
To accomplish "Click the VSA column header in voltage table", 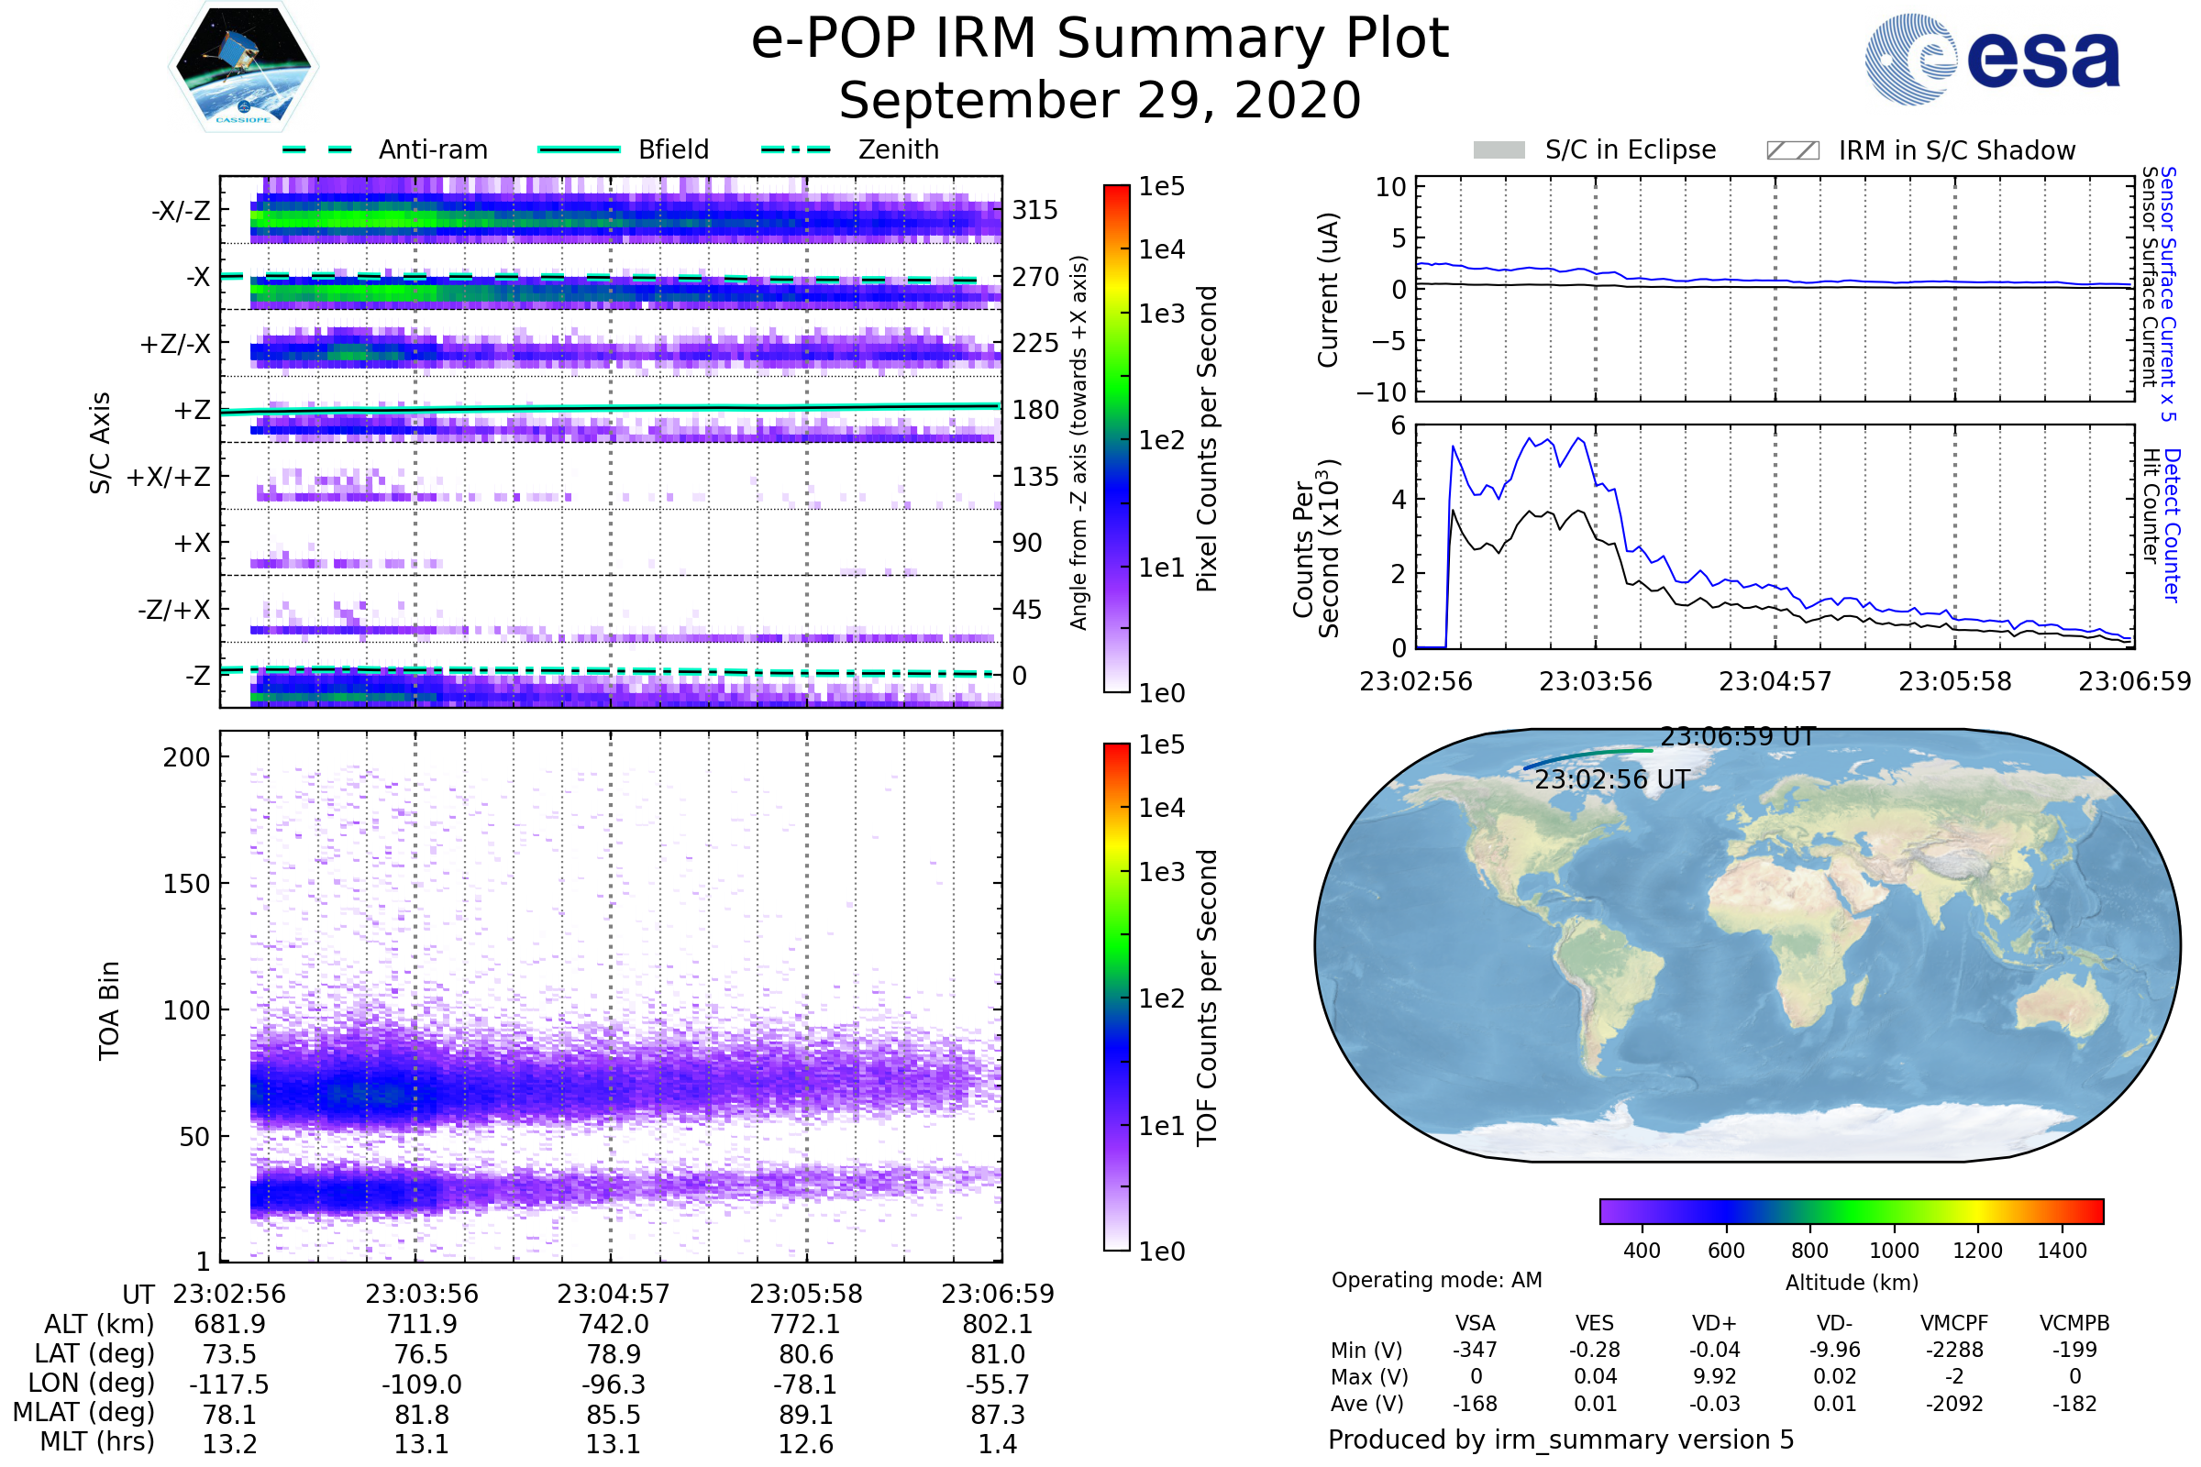I will pos(1475,1323).
